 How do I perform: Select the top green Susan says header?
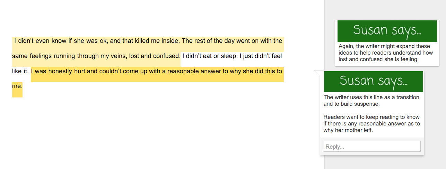point(387,31)
